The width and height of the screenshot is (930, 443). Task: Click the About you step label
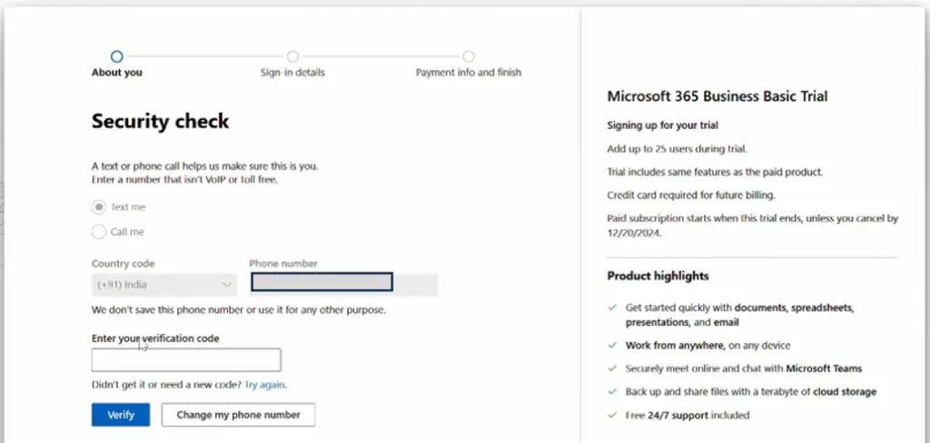point(117,73)
